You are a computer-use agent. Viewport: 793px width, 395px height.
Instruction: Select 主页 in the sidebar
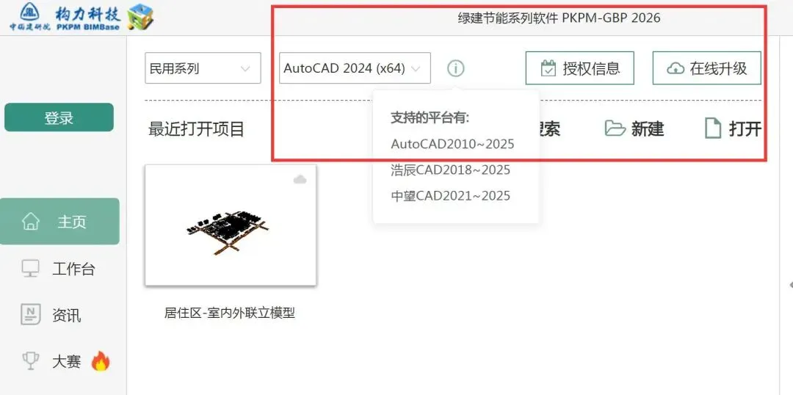[x=59, y=222]
